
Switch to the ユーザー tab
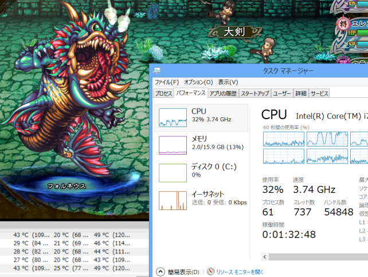[x=282, y=93]
